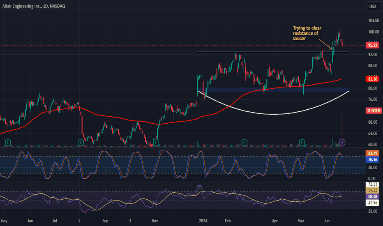Open the earnings marker above the 2 date label
The image size is (383, 226).
point(81,143)
